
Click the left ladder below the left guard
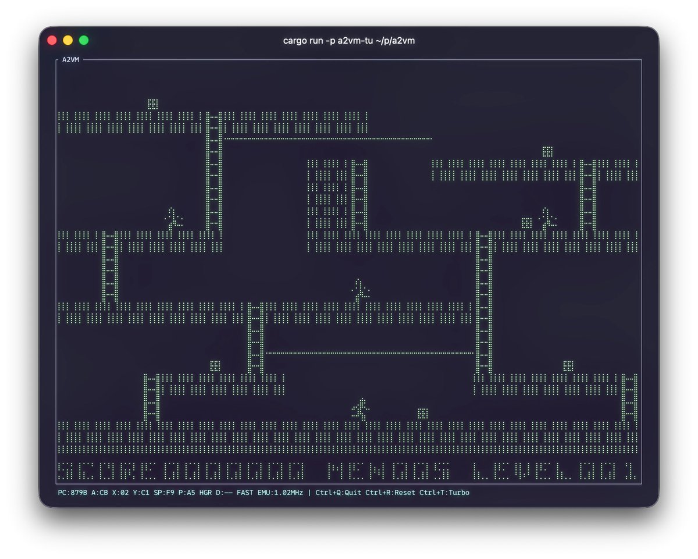click(111, 266)
